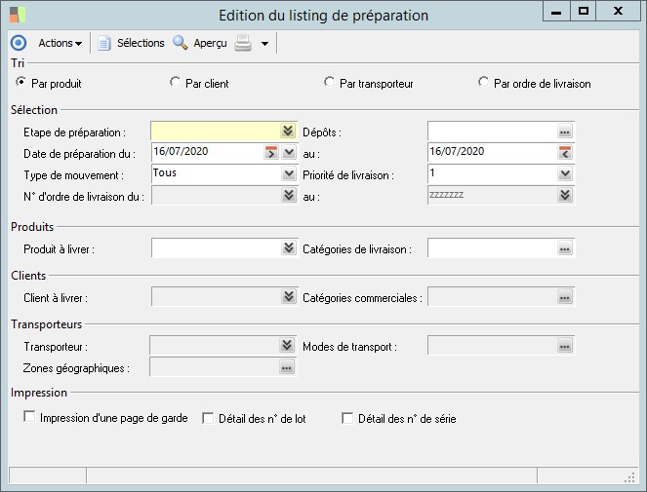The height and width of the screenshot is (492, 647).
Task: Click the blue circle icon in toolbar
Action: [18, 43]
